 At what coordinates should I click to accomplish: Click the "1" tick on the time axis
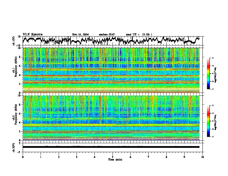pos(41,157)
